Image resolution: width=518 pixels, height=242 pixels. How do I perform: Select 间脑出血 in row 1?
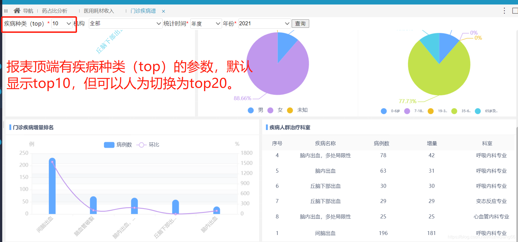coord(325,233)
